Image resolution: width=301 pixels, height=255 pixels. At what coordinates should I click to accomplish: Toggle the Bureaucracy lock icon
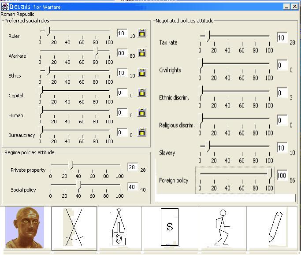pos(142,132)
